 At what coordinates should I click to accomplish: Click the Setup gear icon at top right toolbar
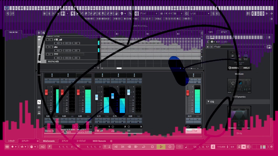pyautogui.click(x=271, y=14)
